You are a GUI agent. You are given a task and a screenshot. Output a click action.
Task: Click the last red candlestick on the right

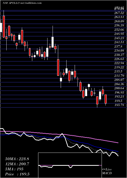[x=106, y=99]
